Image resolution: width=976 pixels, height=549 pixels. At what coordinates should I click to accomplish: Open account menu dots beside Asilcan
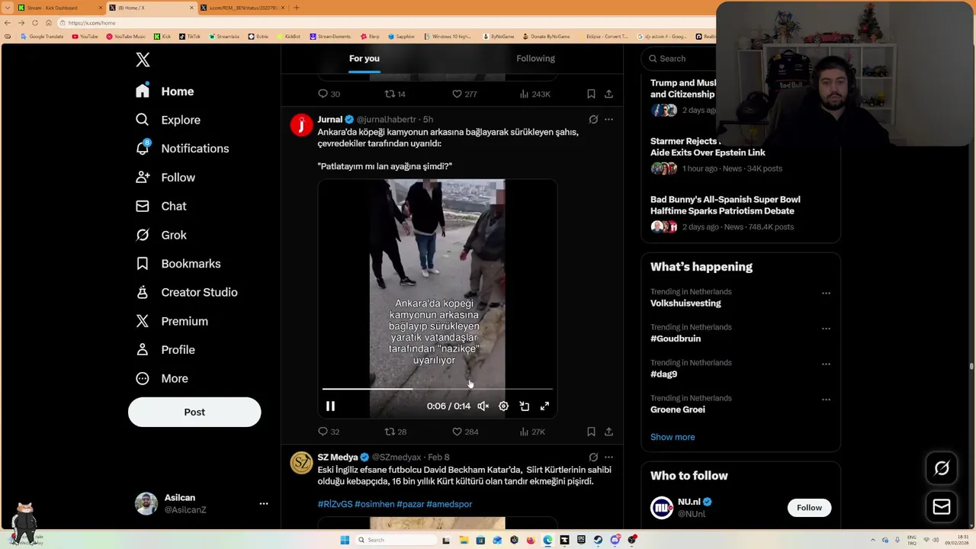pyautogui.click(x=263, y=504)
